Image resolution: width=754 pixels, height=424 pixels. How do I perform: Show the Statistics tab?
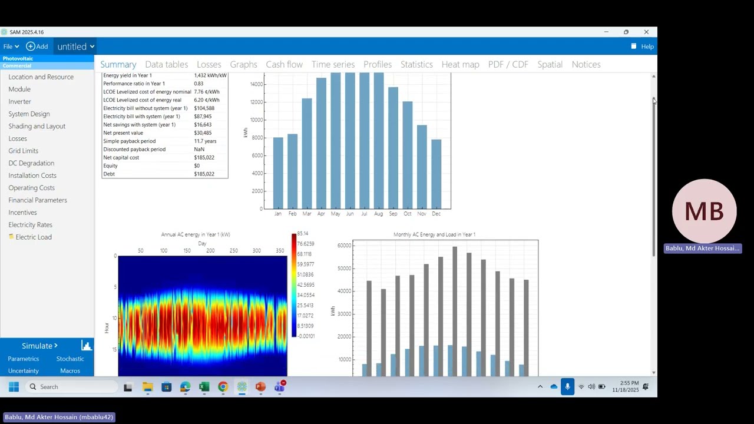coord(416,64)
